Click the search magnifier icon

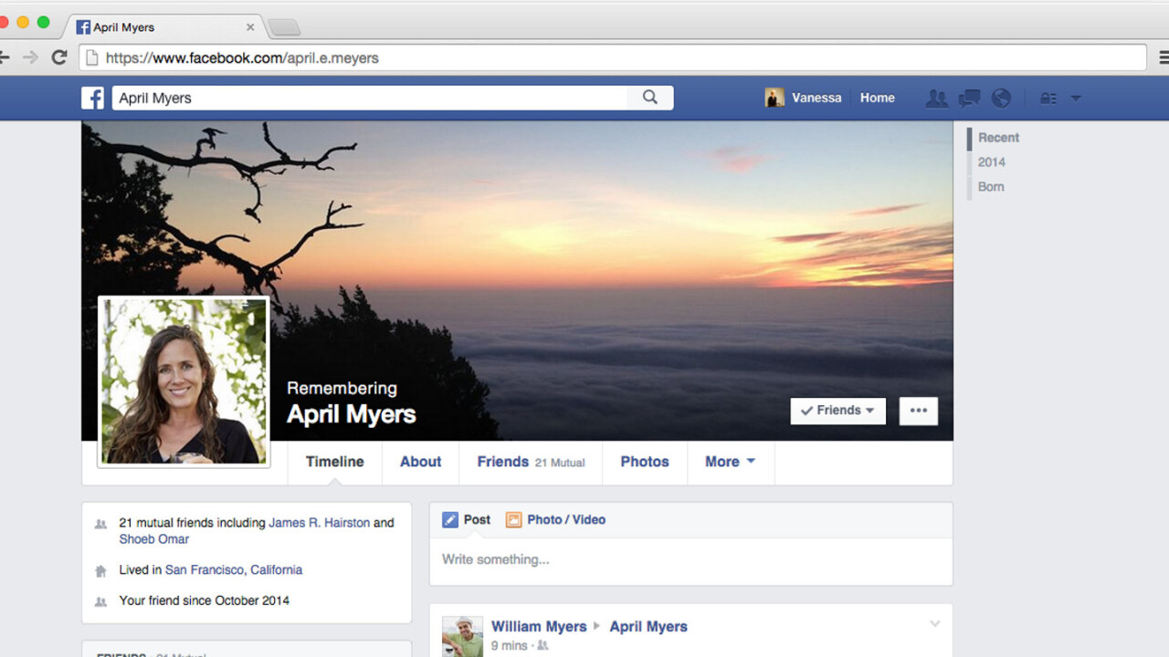click(x=649, y=98)
